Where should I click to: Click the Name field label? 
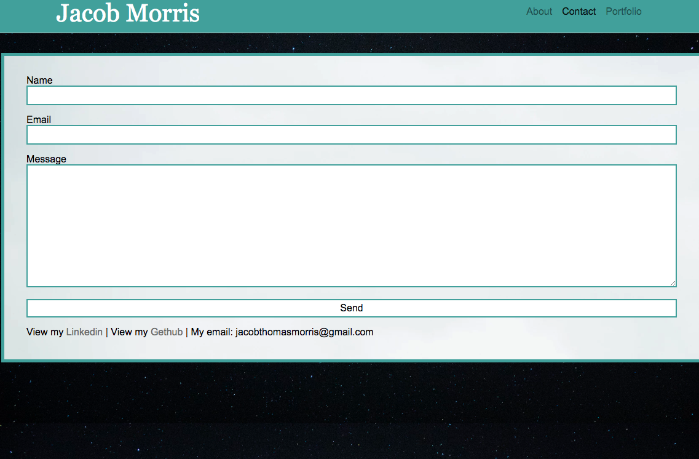(x=39, y=80)
